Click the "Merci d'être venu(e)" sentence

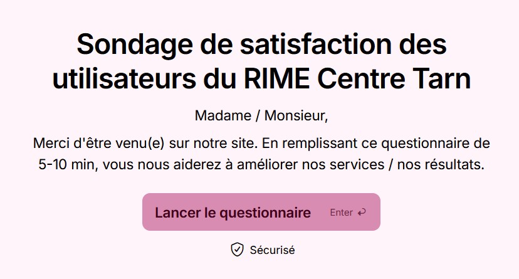[x=98, y=143]
